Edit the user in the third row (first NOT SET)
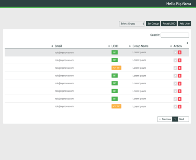196x160 pixels. tap(175, 68)
